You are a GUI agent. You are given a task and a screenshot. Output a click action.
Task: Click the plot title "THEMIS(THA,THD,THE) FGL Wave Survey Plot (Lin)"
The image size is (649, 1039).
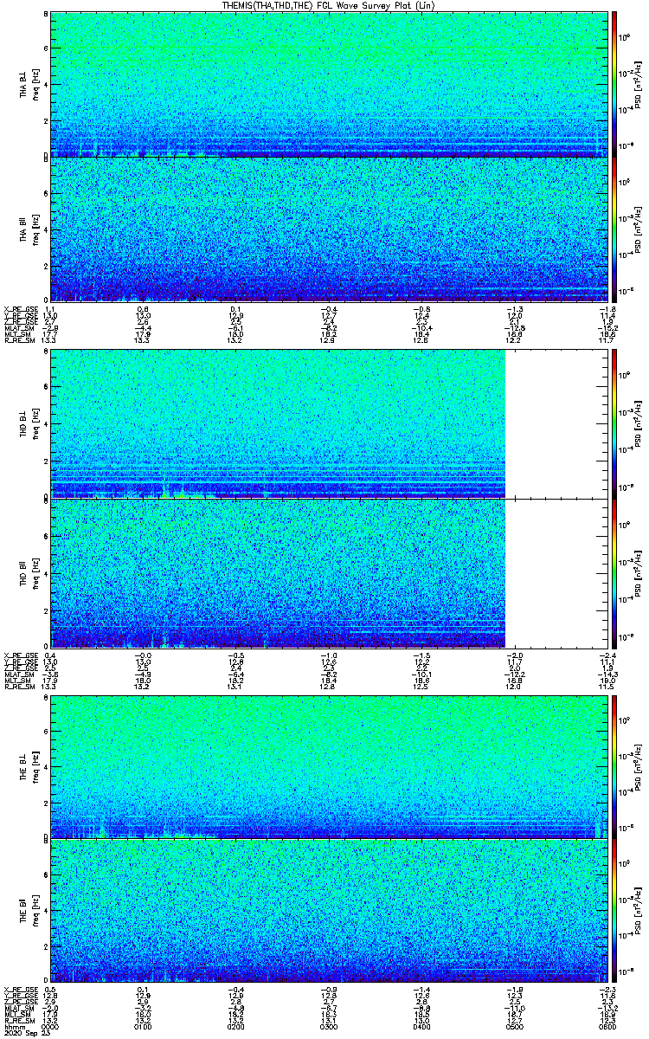pyautogui.click(x=329, y=5)
